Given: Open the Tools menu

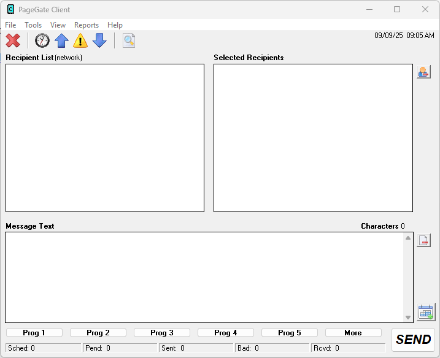Looking at the screenshot, I should coord(33,25).
